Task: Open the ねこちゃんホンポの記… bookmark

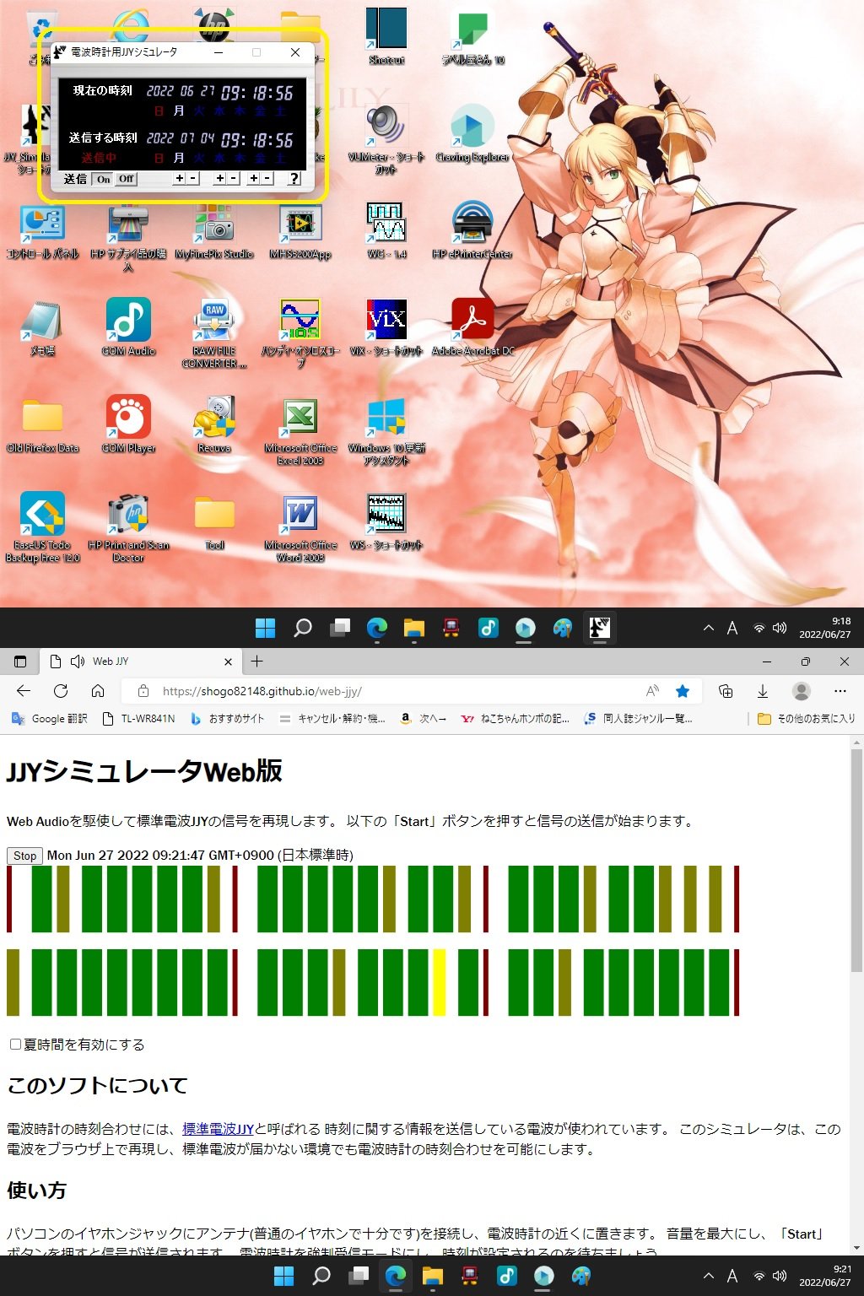Action: tap(516, 719)
